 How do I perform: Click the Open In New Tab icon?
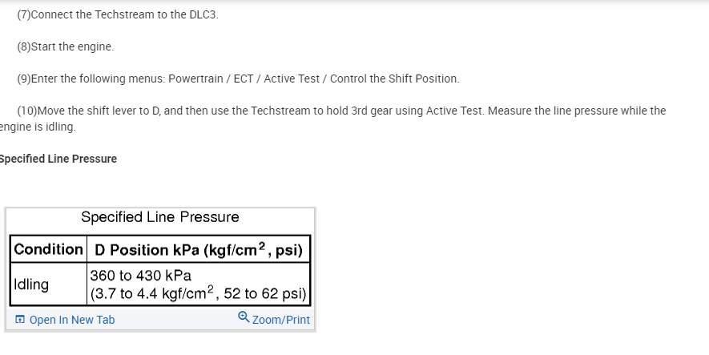coord(21,321)
